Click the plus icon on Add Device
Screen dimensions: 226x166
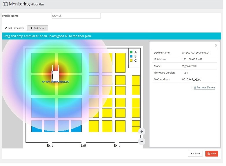[x=31, y=28]
